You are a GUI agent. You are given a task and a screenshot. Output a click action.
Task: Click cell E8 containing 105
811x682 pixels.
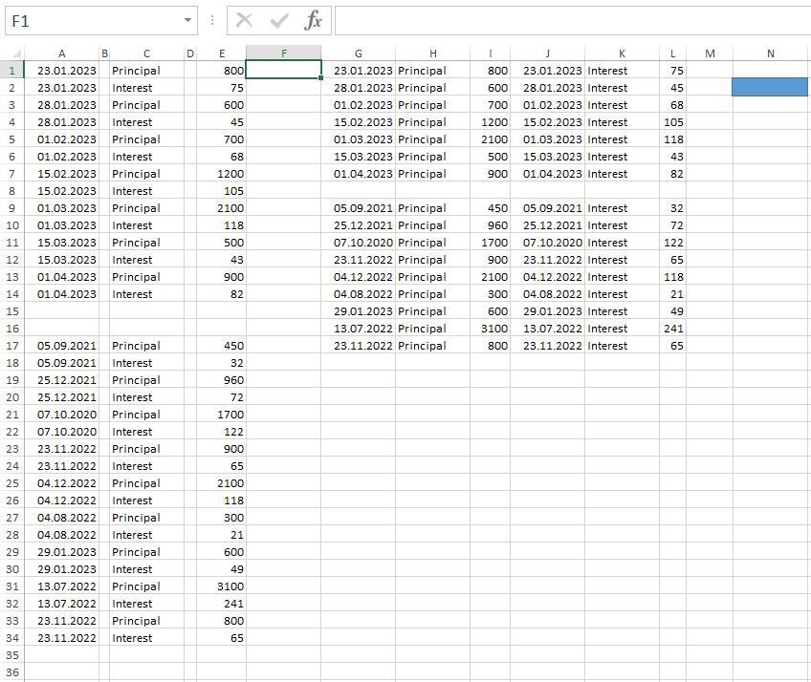click(221, 191)
